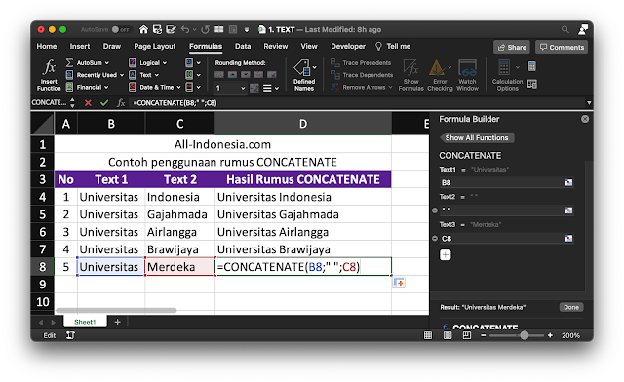Click Done in Formula Builder
Viewport: 624px width, 382px height.
point(571,307)
